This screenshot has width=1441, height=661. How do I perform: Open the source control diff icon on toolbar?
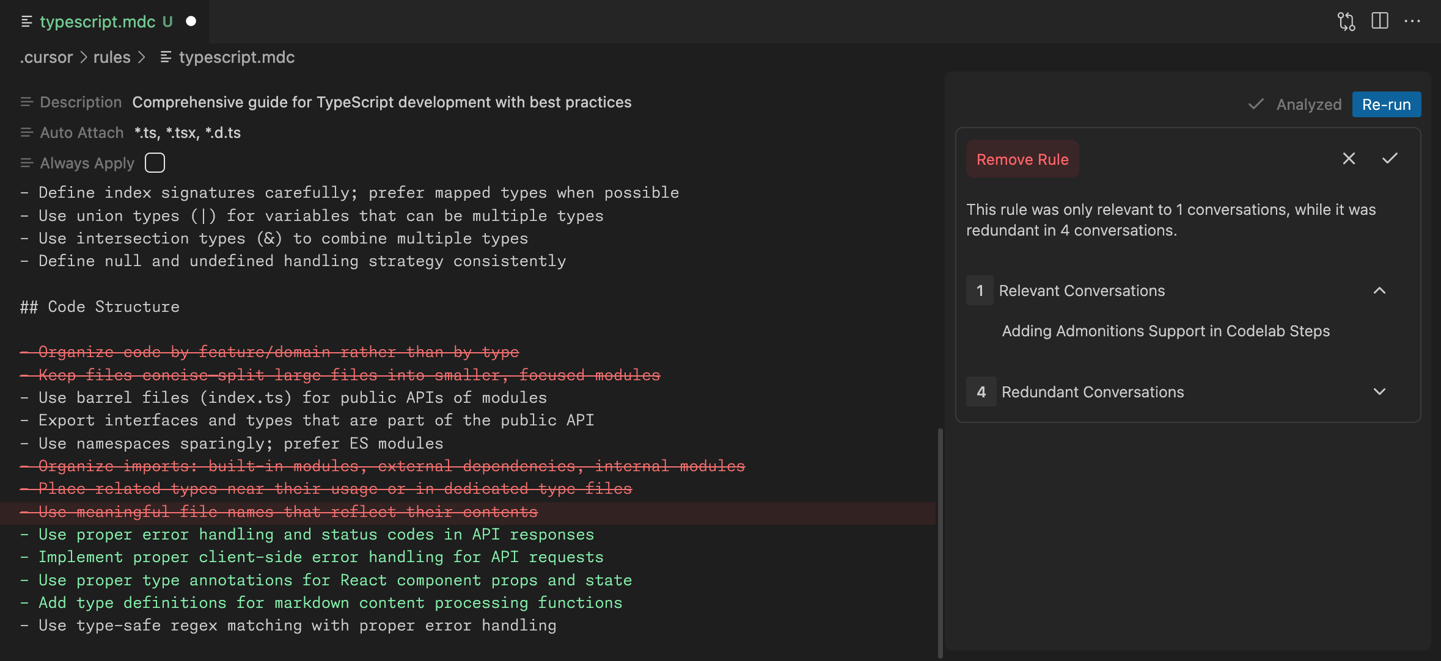click(1346, 21)
